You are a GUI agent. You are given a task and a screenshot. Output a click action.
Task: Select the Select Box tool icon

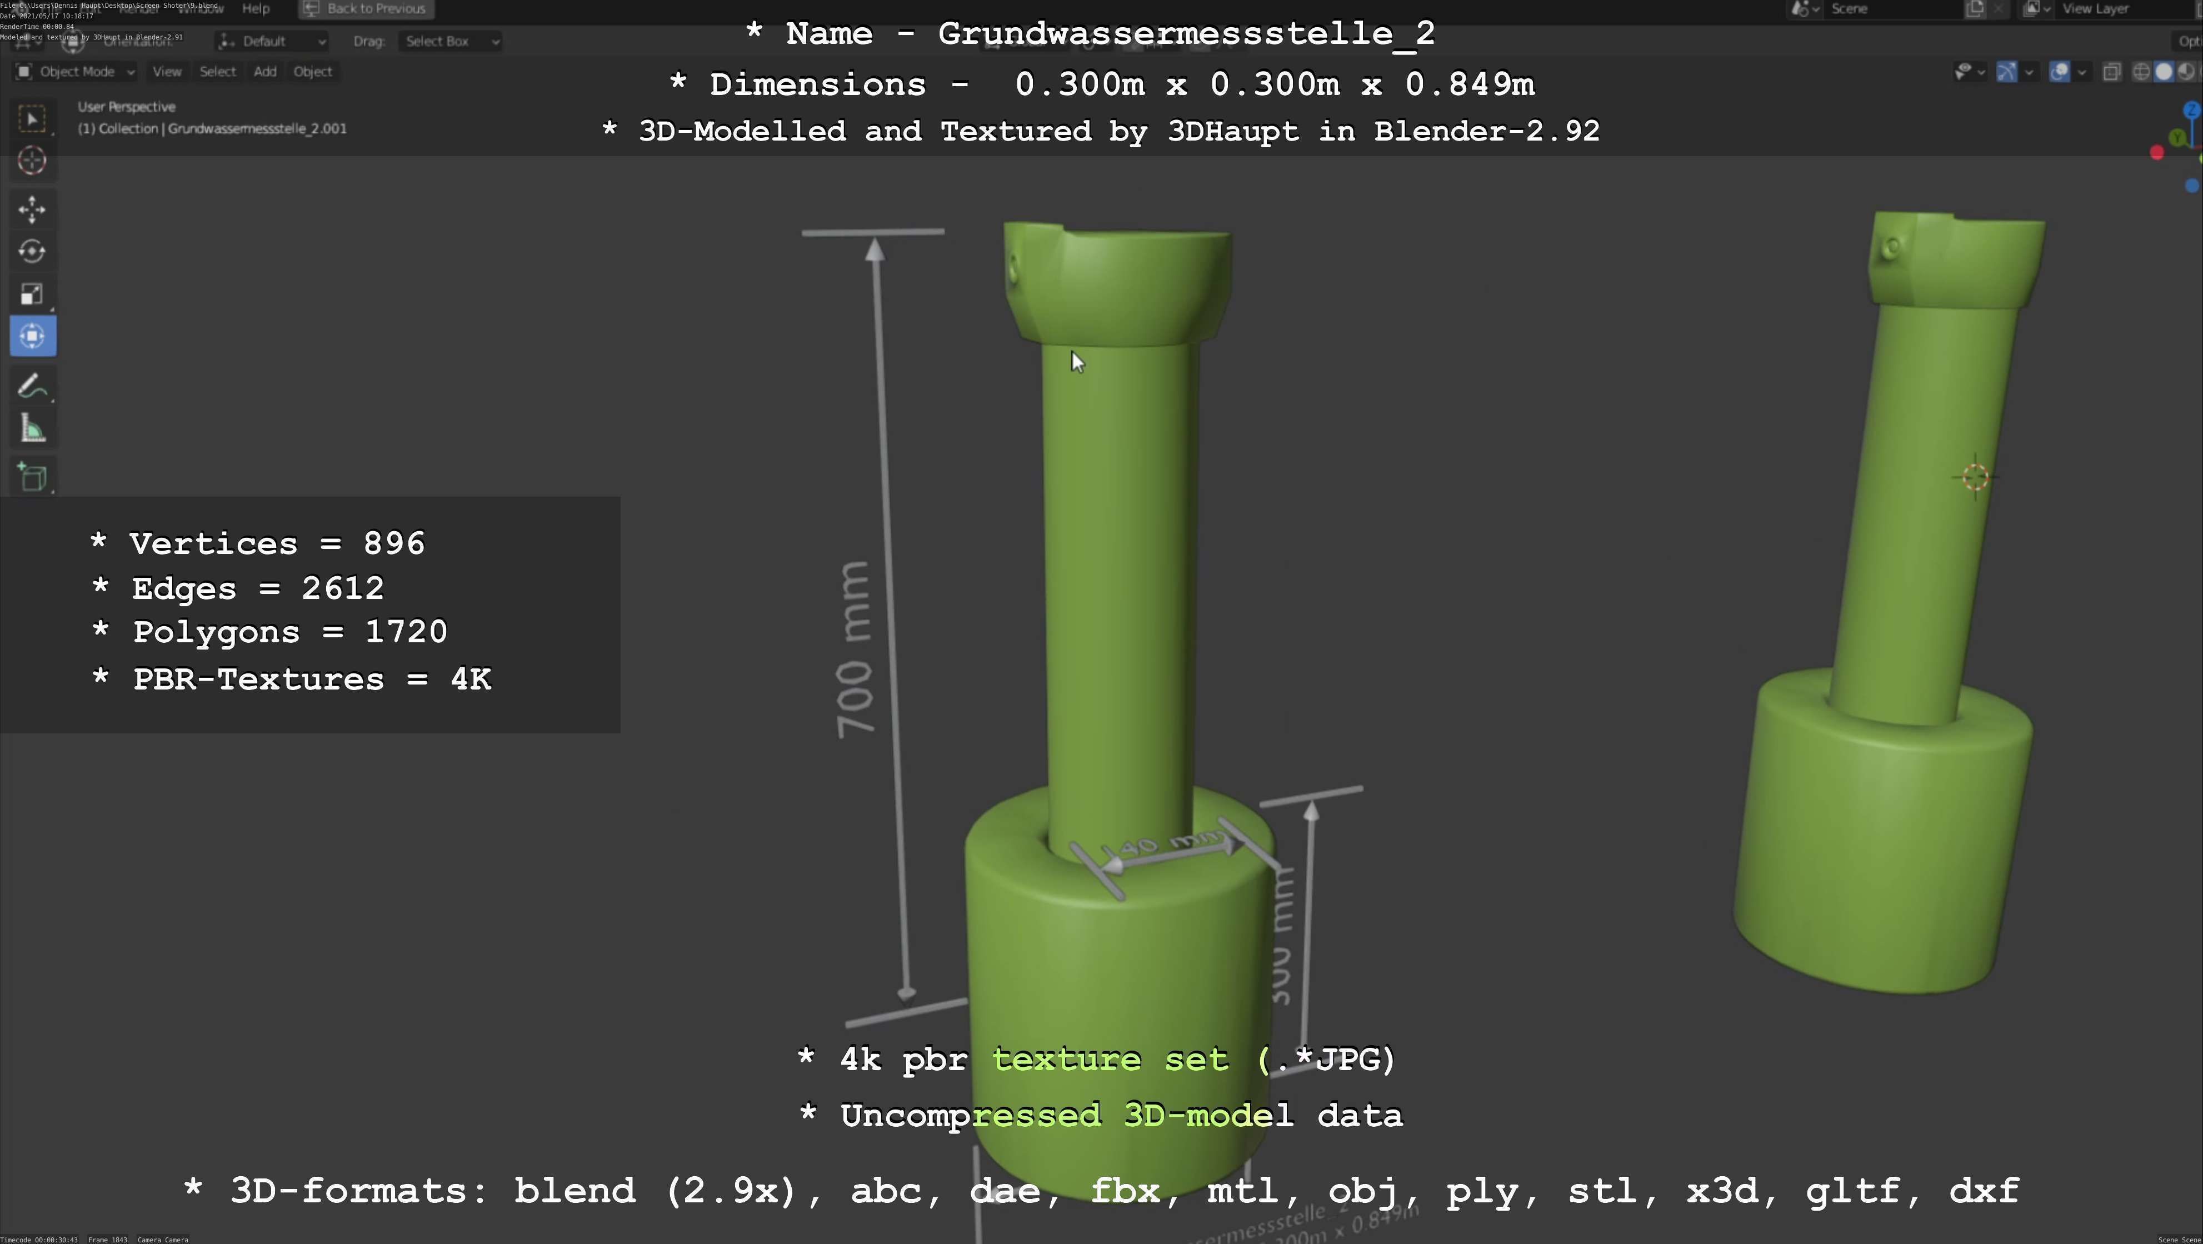point(32,119)
